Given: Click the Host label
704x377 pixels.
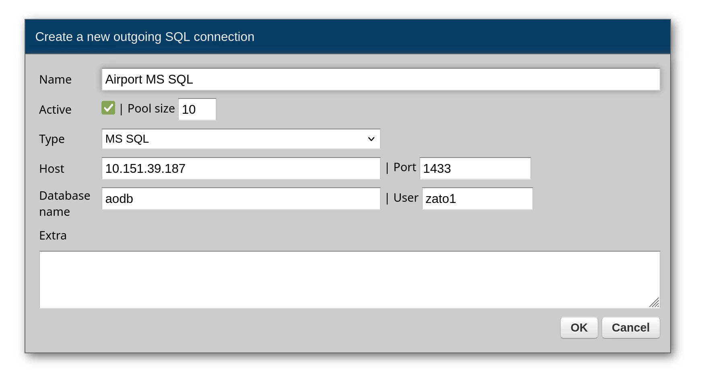Looking at the screenshot, I should click(52, 169).
